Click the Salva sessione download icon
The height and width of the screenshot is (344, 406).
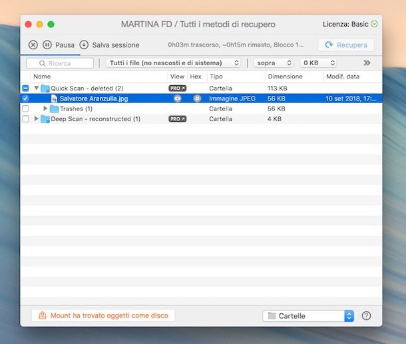84,45
